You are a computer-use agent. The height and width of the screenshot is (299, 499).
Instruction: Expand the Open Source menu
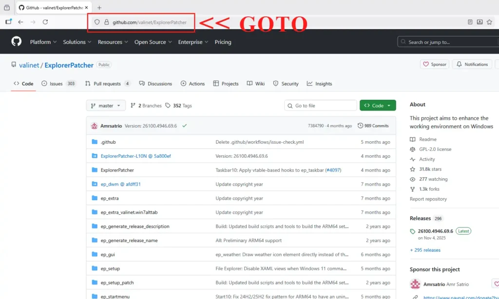pyautogui.click(x=153, y=42)
